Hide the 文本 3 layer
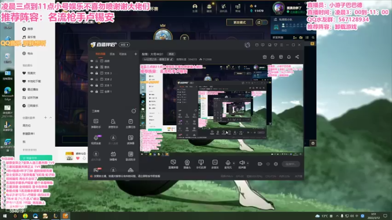The height and width of the screenshot is (220, 392). (x=92, y=73)
